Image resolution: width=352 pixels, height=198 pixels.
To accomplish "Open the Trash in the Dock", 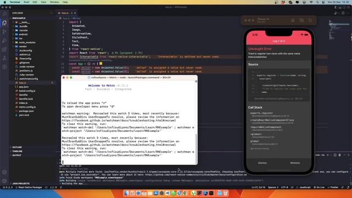I will (226, 193).
